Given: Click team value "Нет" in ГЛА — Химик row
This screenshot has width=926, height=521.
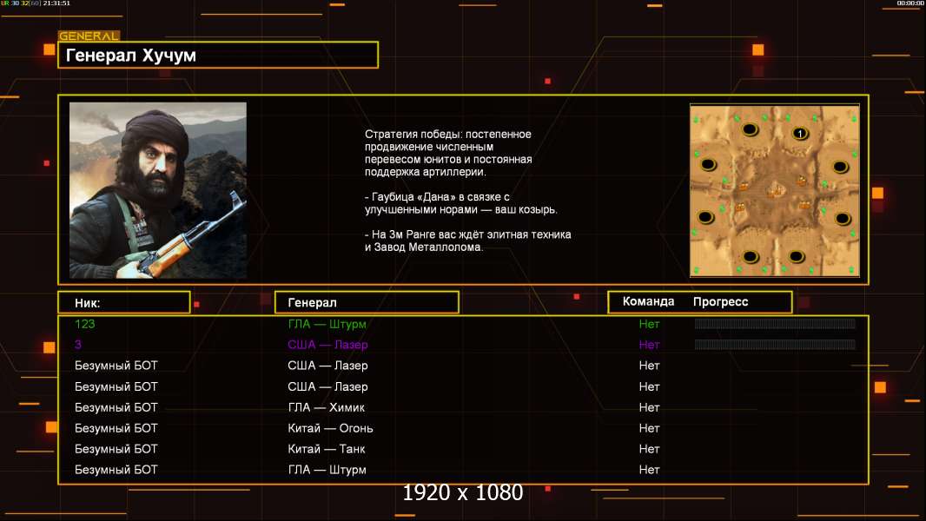Looking at the screenshot, I should 649,407.
